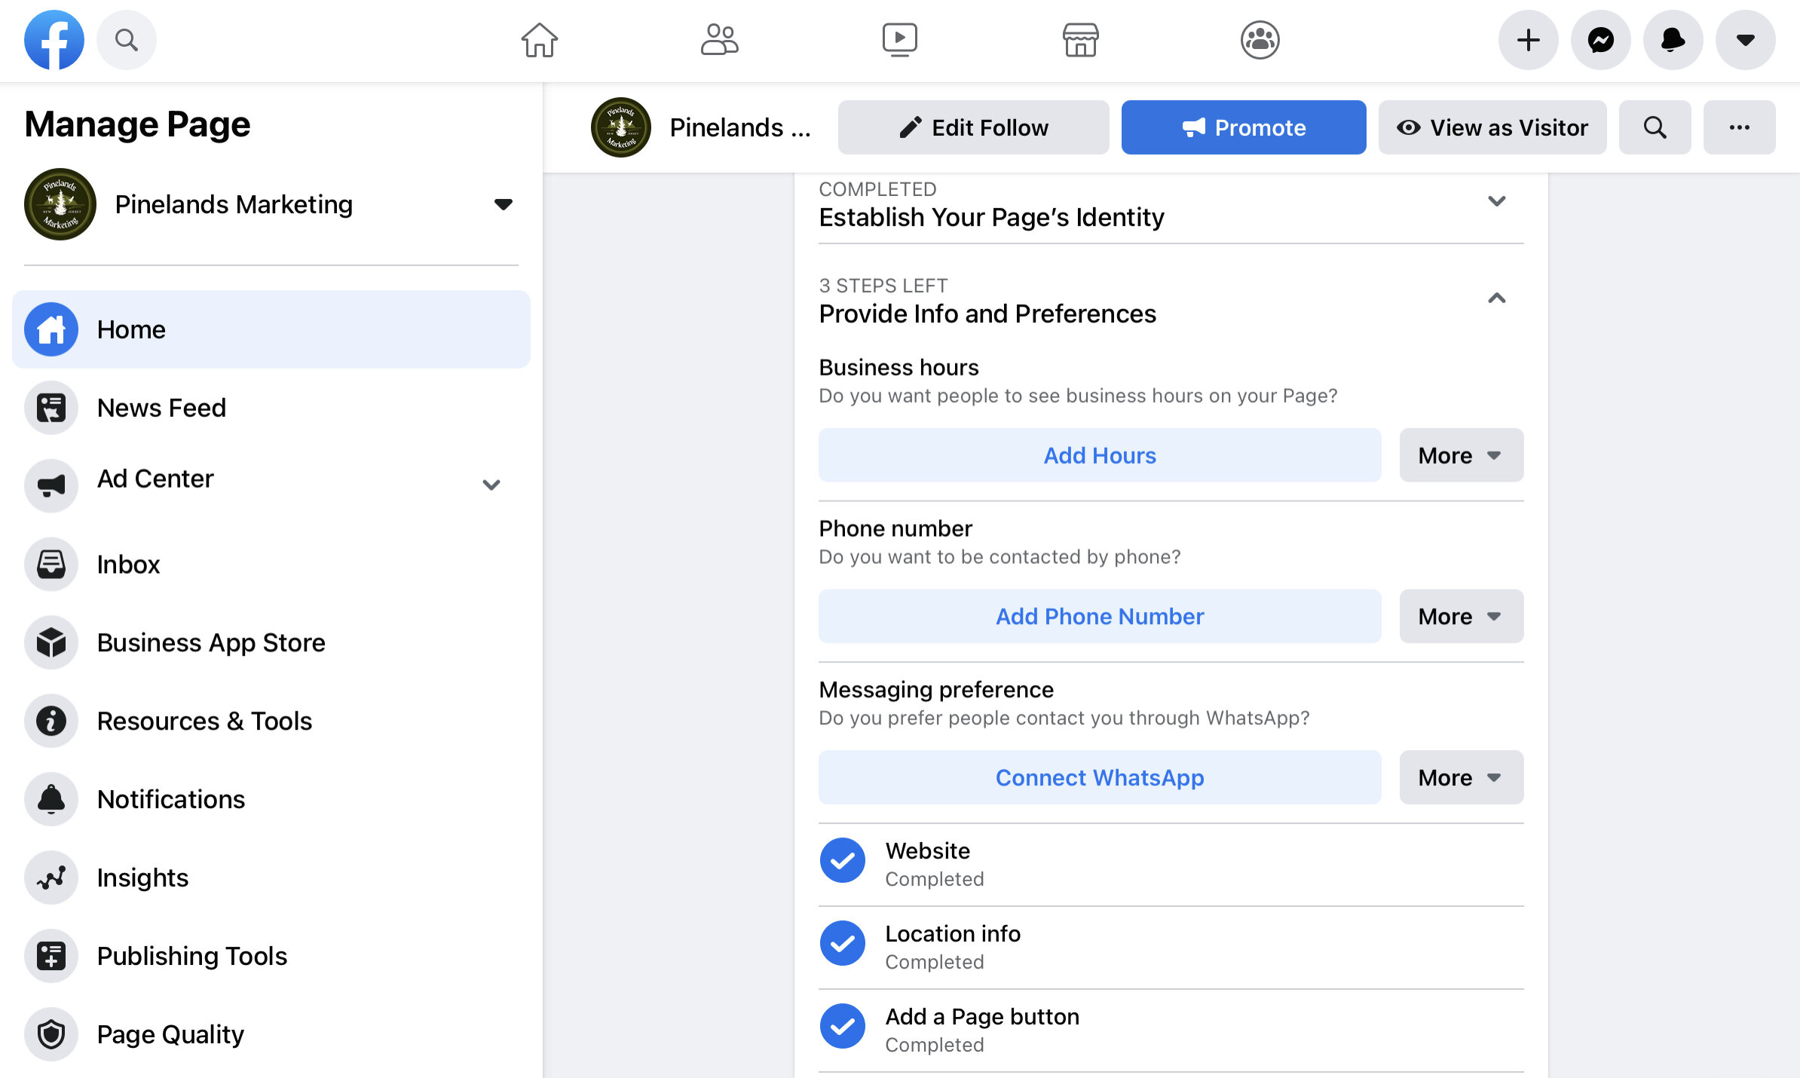The width and height of the screenshot is (1800, 1078).
Task: Open News Feed in sidebar
Action: 271,408
